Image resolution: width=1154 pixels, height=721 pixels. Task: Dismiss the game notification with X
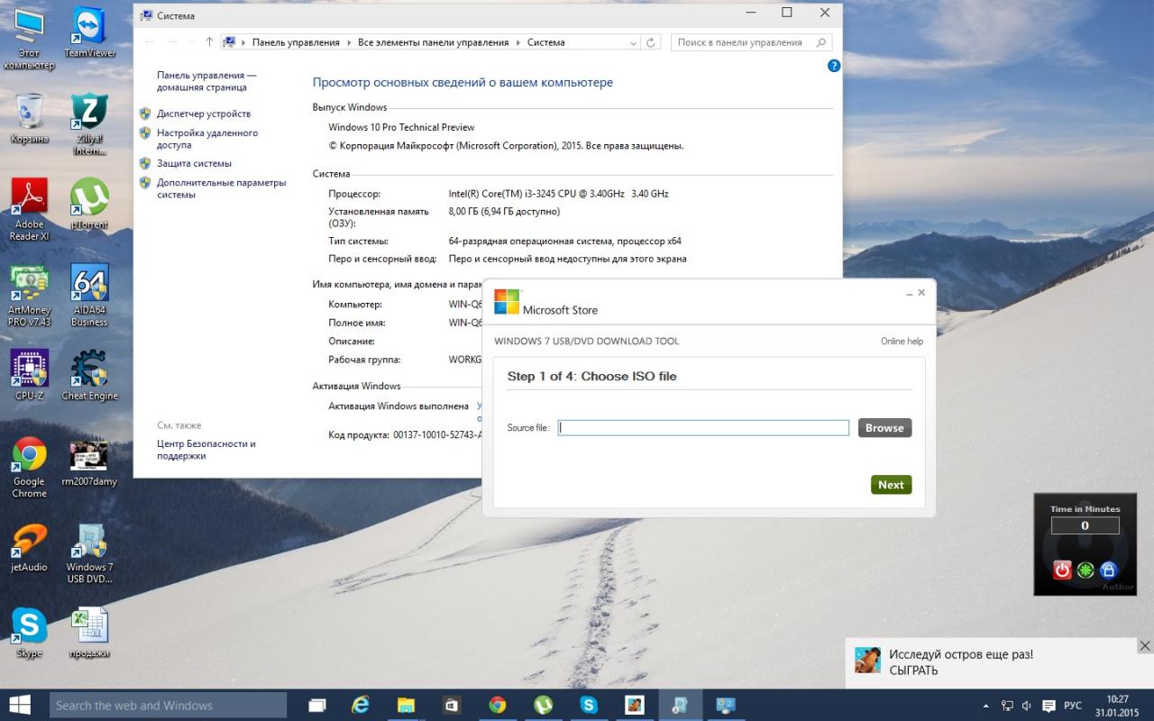(x=1145, y=646)
